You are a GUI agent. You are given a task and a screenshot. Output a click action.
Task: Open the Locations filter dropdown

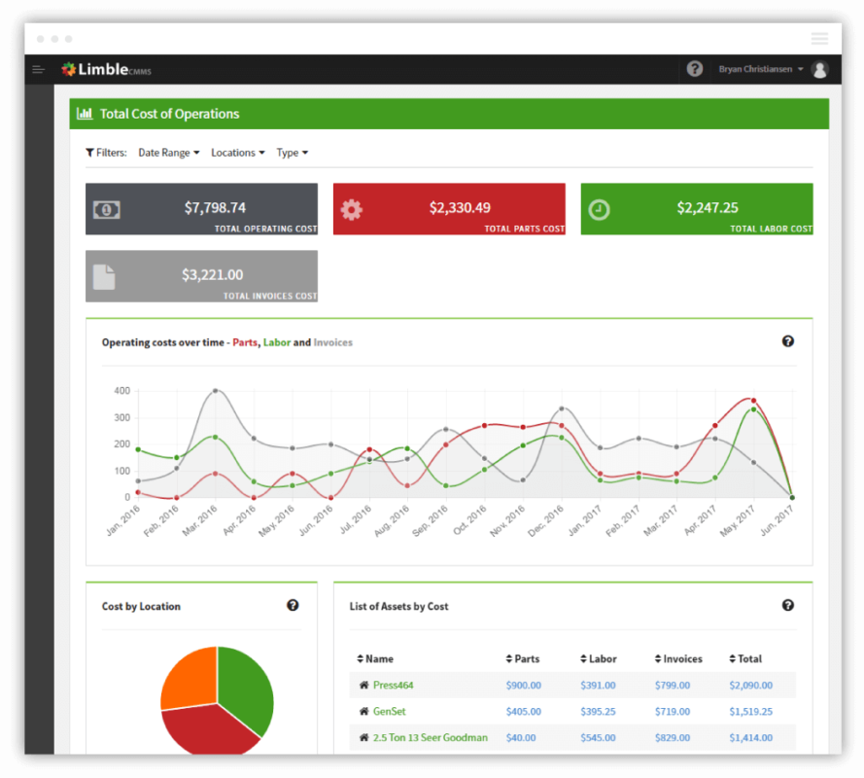[238, 153]
